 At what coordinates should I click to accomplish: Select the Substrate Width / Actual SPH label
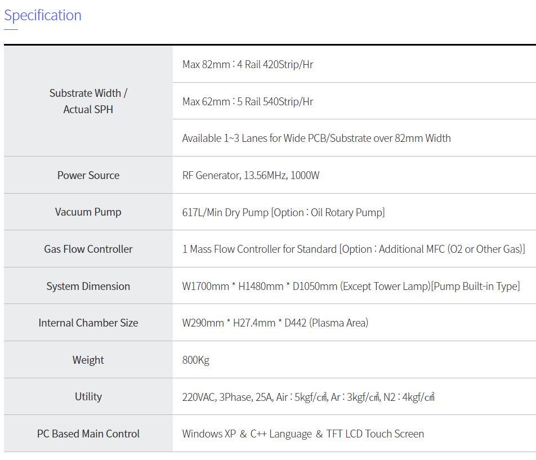pos(88,101)
